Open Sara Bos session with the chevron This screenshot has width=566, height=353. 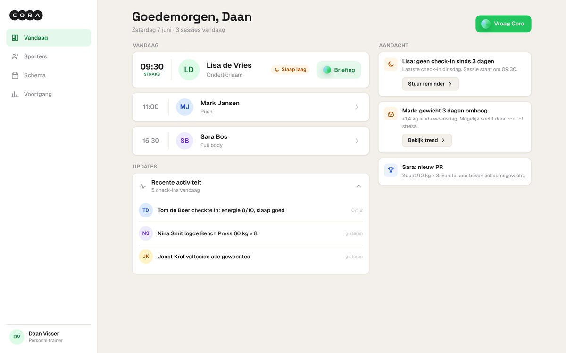[x=357, y=141]
